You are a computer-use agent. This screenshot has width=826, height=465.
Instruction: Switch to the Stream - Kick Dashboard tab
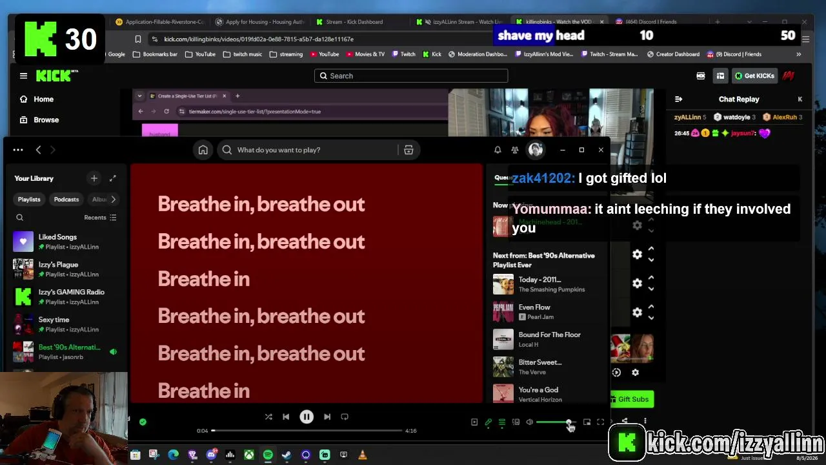pyautogui.click(x=354, y=22)
